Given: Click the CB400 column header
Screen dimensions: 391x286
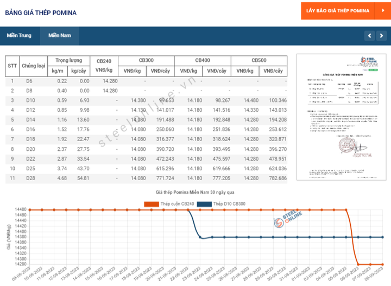Looking at the screenshot, I should [203, 61].
